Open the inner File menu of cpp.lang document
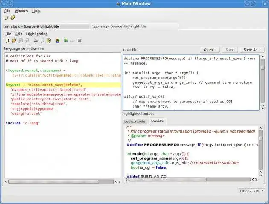Viewport: 269px width, 204px height. [x=8, y=34]
